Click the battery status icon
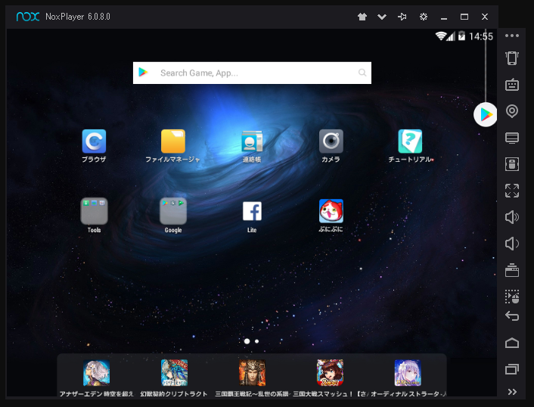Screen dimensions: 534x407 [462, 36]
